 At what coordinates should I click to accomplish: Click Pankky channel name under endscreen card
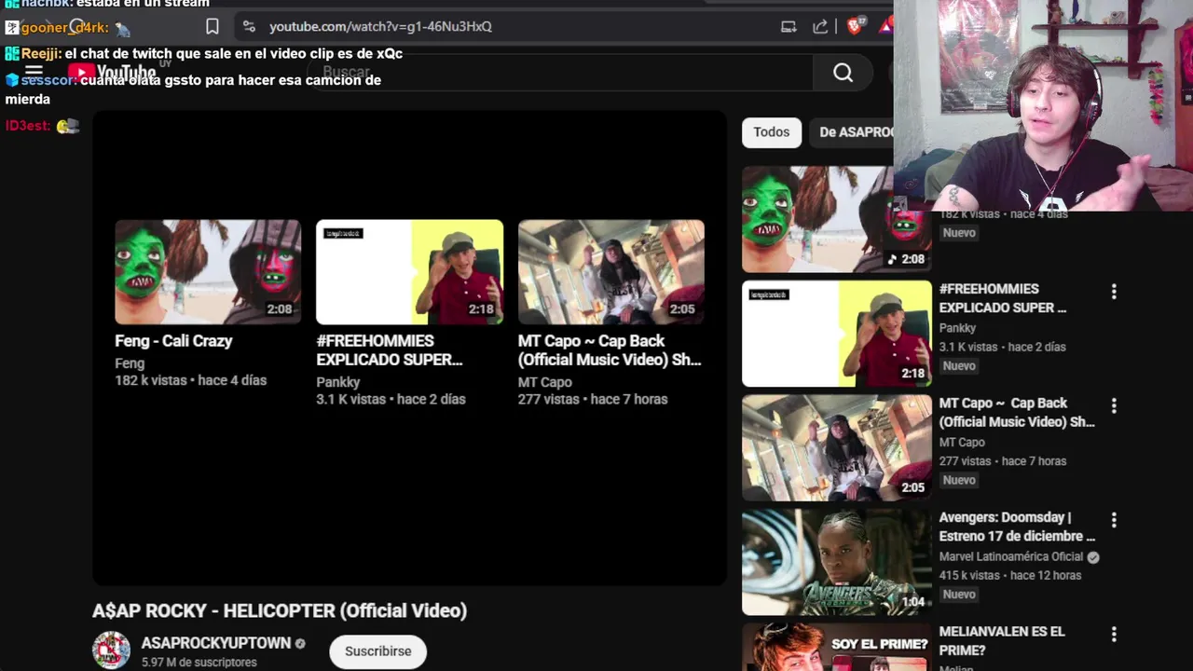[x=337, y=382]
